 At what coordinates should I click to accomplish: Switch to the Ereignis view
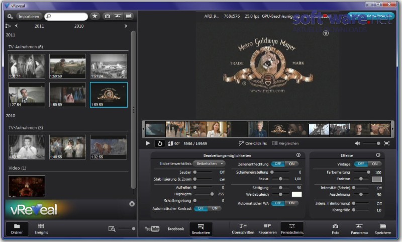41,228
